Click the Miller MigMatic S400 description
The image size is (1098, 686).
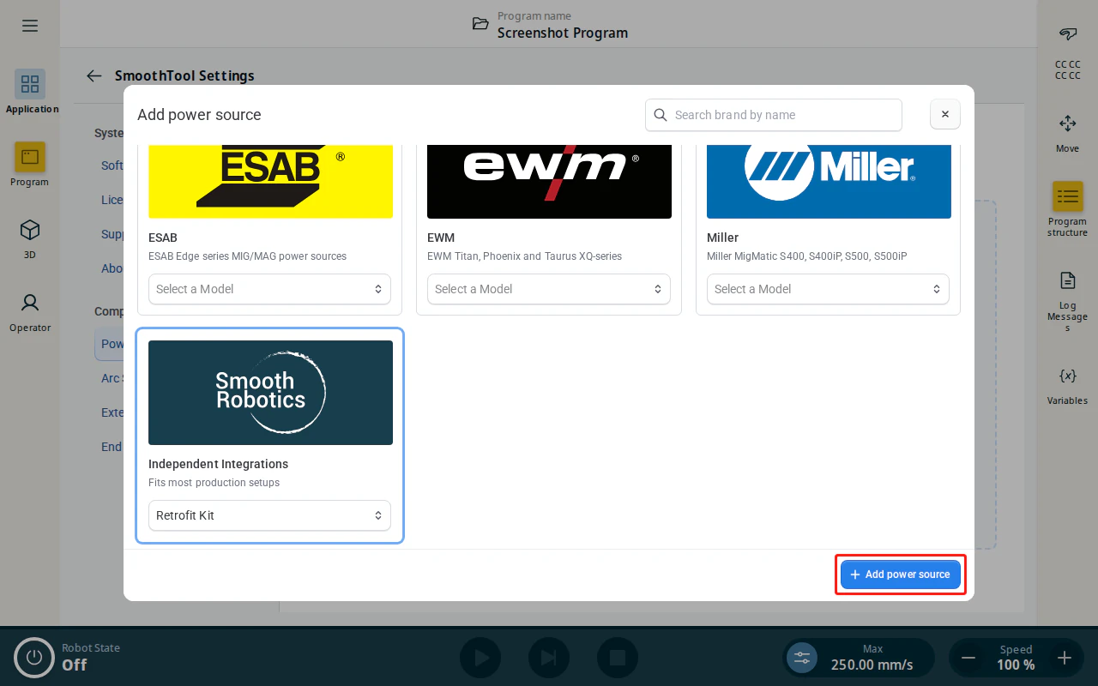[x=806, y=256]
